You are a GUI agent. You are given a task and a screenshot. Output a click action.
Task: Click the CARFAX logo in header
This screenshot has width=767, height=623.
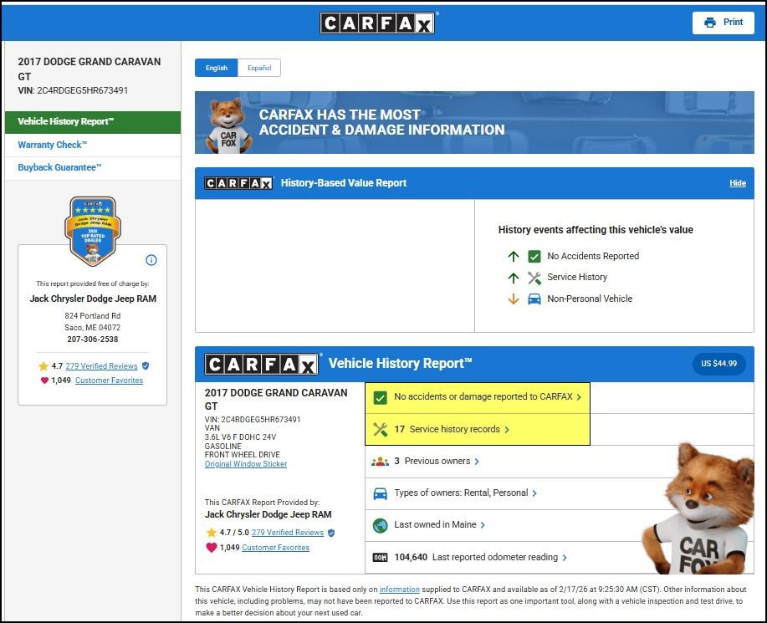(378, 23)
